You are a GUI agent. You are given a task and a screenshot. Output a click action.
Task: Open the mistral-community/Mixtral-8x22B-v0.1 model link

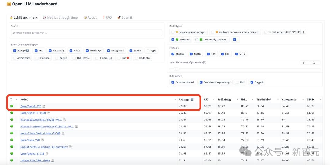click(47, 127)
